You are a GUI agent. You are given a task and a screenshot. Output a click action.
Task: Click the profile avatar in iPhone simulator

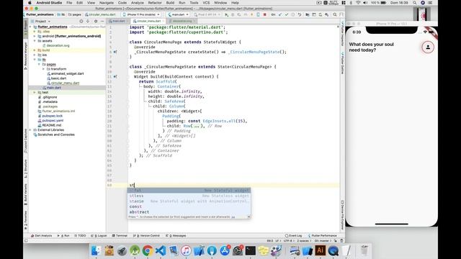(428, 47)
